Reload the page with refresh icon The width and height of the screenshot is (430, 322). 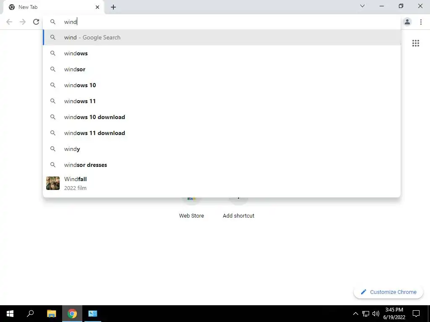click(36, 22)
